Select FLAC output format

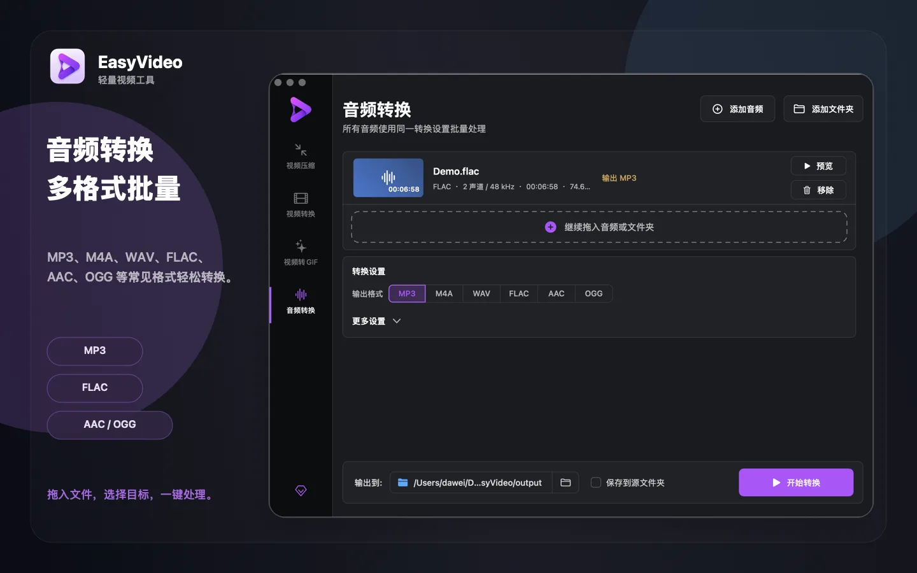519,294
